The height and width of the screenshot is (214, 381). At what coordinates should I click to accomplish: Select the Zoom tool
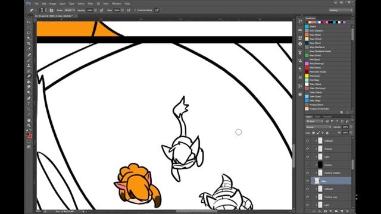tap(29, 125)
